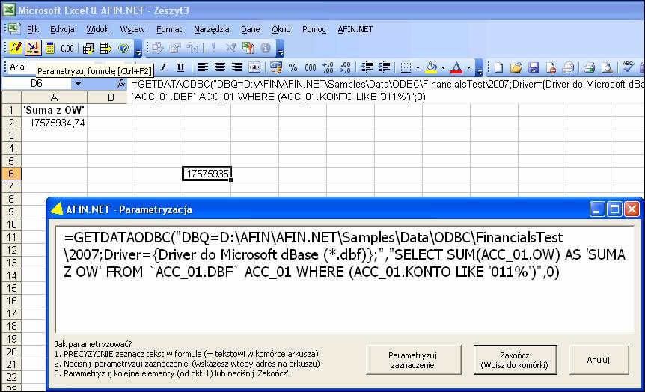
Task: Toggle italic formatting
Action: click(x=163, y=67)
